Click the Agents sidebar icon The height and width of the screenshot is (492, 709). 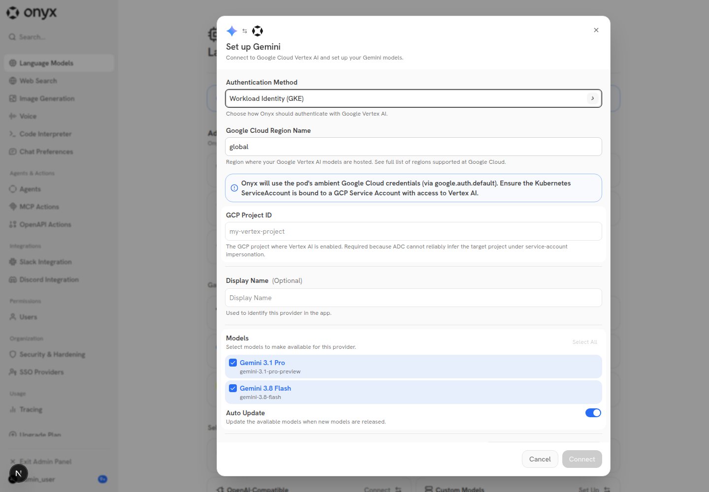13,189
